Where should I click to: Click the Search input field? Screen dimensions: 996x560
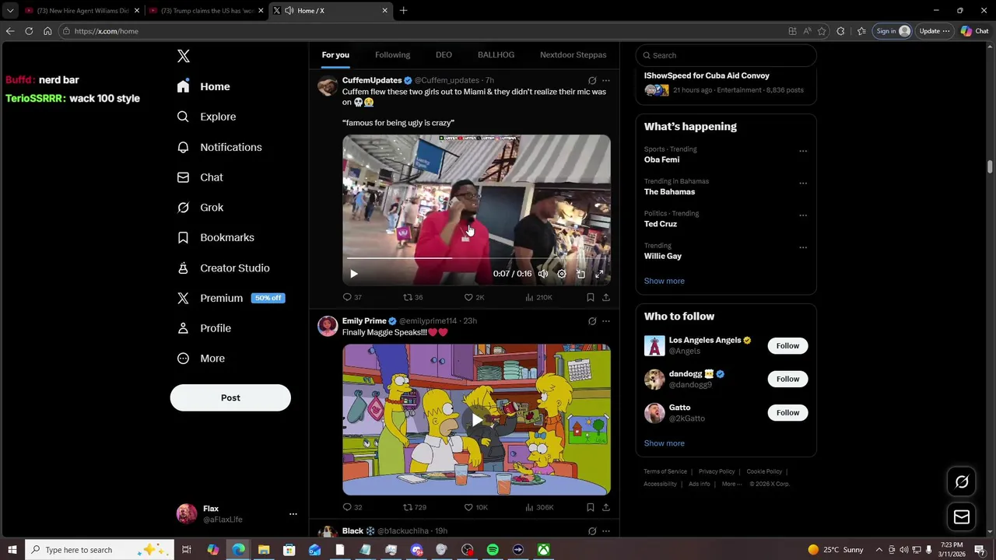coord(726,55)
